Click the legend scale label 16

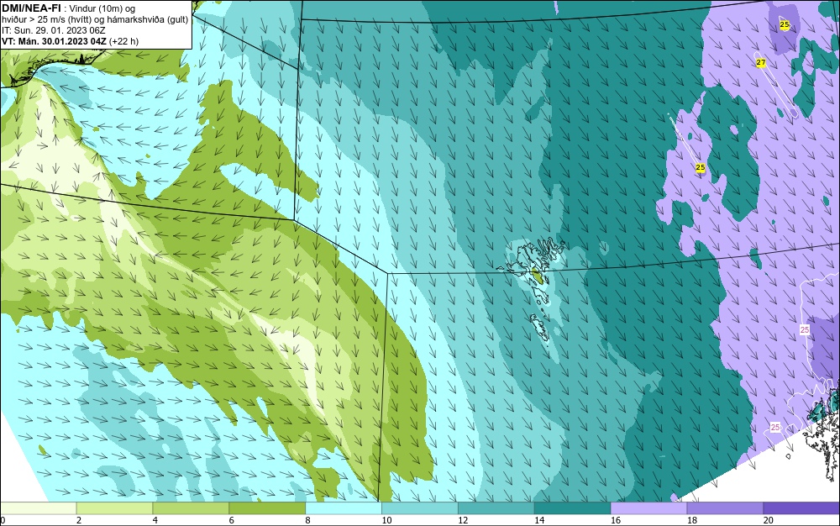point(616,520)
